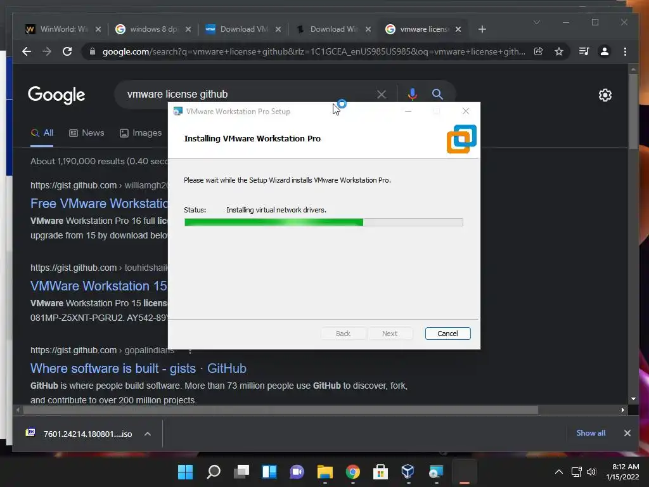The width and height of the screenshot is (649, 487).
Task: Select the News search filter
Action: click(x=86, y=133)
